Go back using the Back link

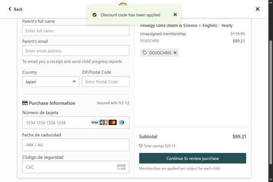coord(16,9)
